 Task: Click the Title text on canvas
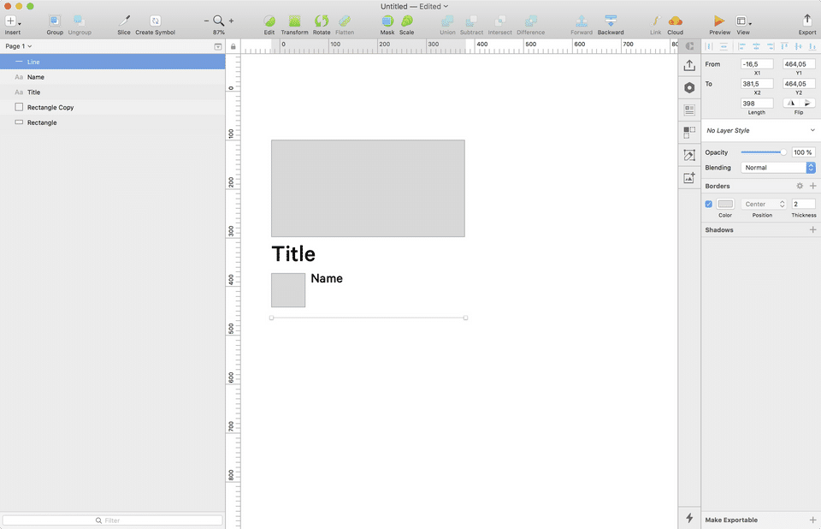tap(293, 253)
